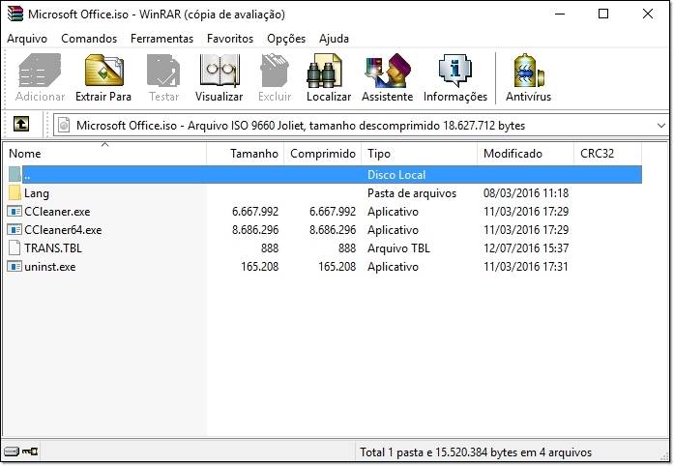Click the Adicionar toolbar icon
Viewport: 674px width, 466px height.
point(40,70)
